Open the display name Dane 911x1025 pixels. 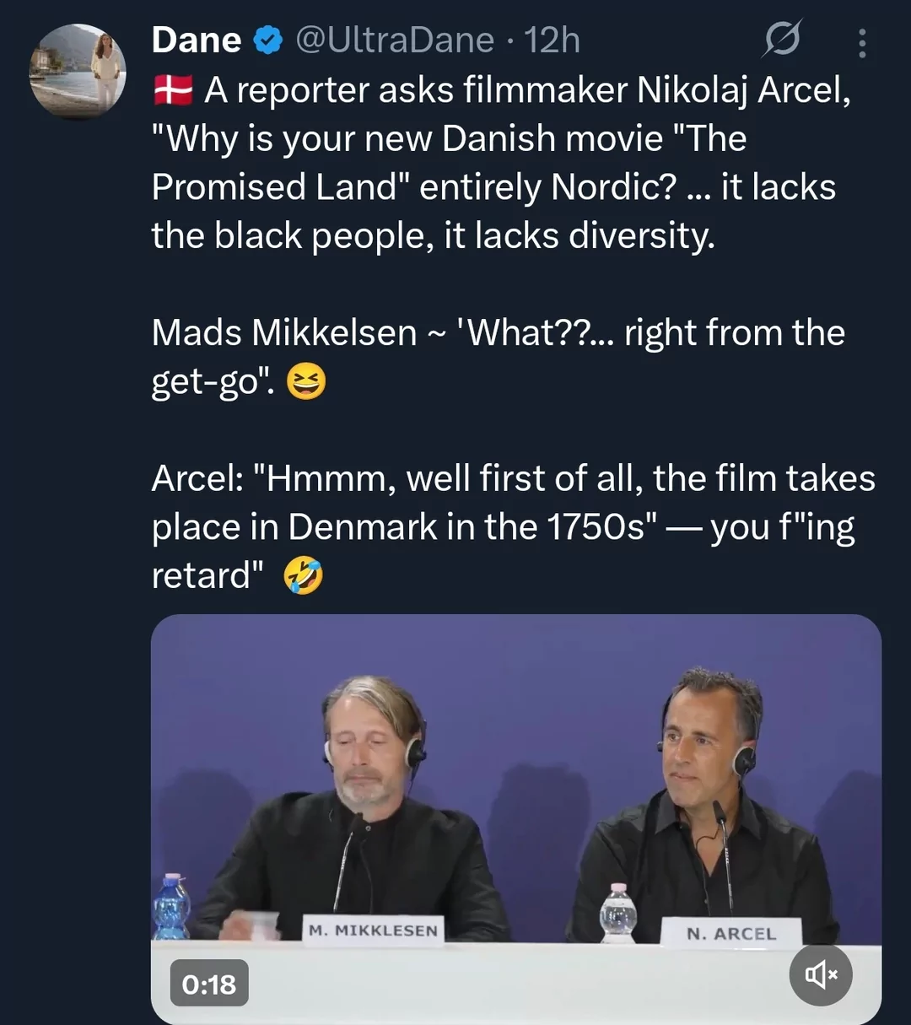point(197,40)
